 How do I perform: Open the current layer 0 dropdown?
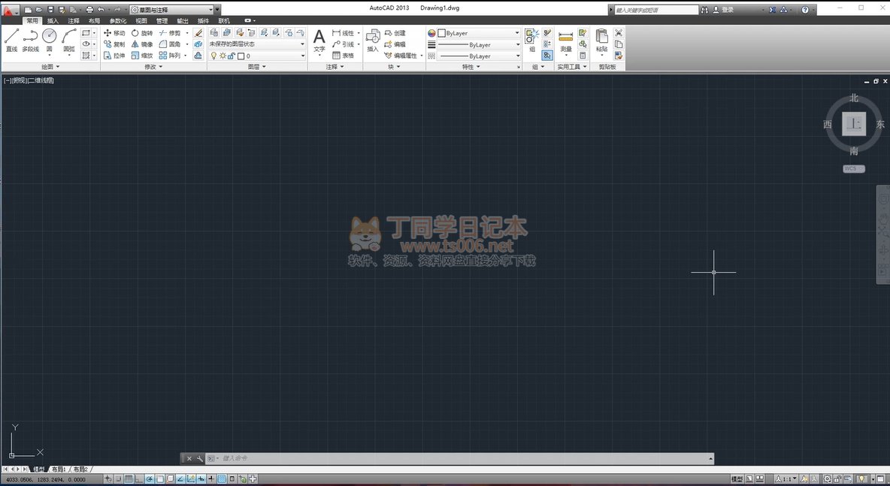coord(257,56)
